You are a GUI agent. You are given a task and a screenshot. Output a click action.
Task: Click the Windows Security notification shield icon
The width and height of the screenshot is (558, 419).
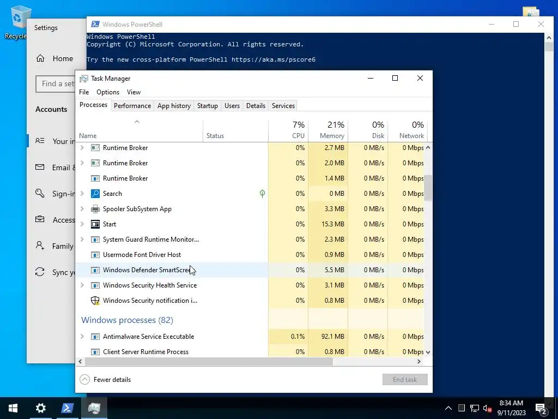(95, 301)
